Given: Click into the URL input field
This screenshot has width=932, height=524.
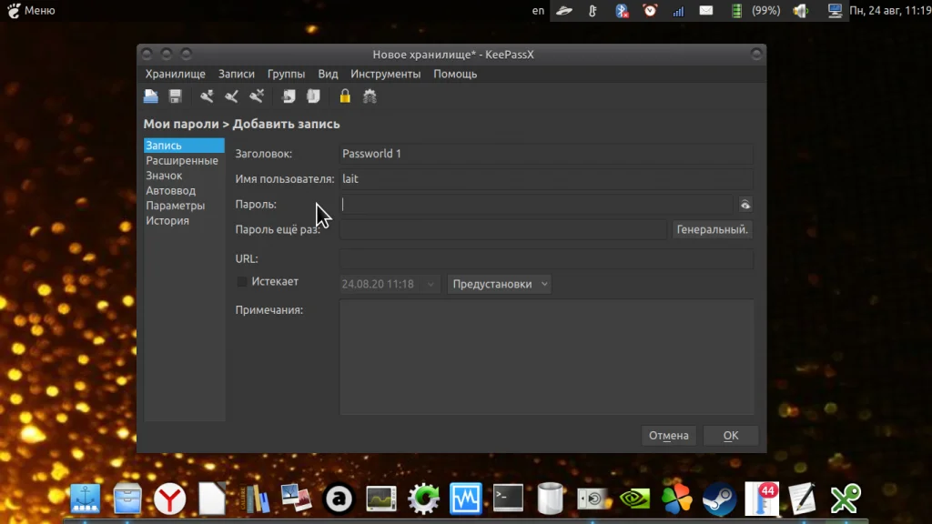Looking at the screenshot, I should click(x=546, y=259).
